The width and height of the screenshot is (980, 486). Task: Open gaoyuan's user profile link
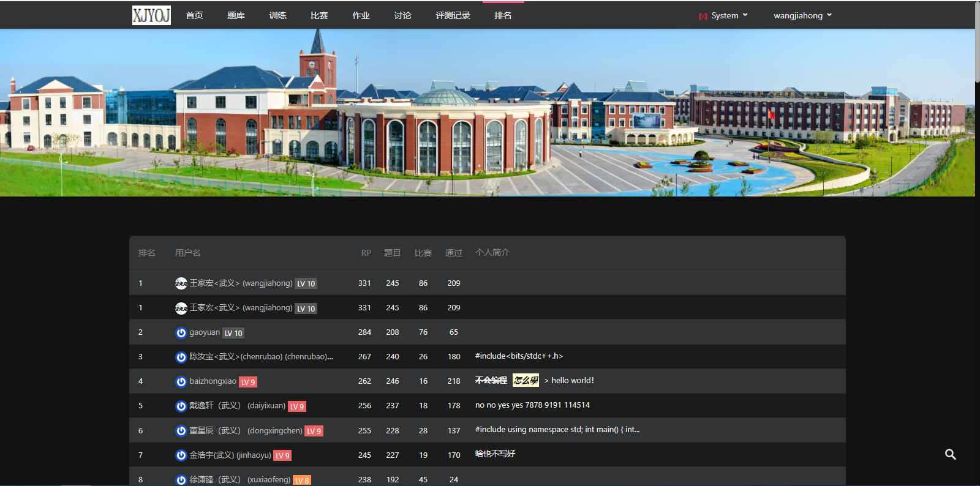point(205,332)
